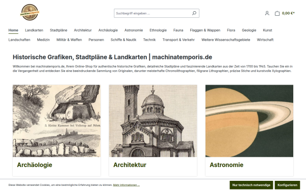Open the Landkarten category

point(34,30)
